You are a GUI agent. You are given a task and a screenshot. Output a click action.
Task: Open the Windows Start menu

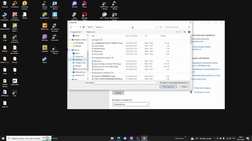(x=3, y=138)
